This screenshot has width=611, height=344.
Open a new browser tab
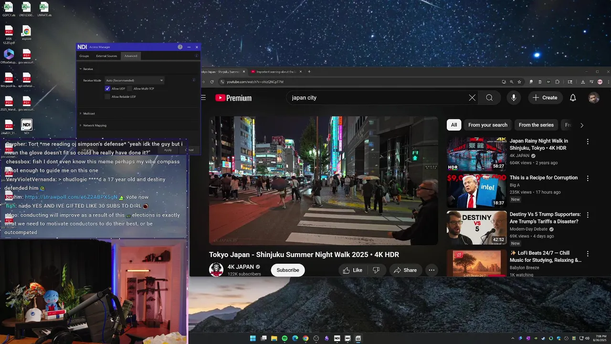309,72
